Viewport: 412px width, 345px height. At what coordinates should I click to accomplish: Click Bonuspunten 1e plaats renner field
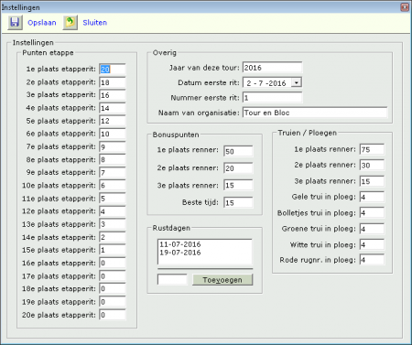click(x=238, y=151)
